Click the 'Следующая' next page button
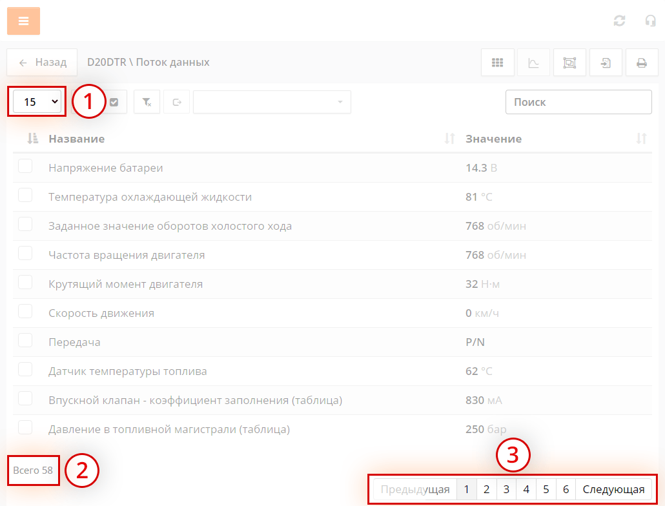The height and width of the screenshot is (506, 665). [x=613, y=489]
